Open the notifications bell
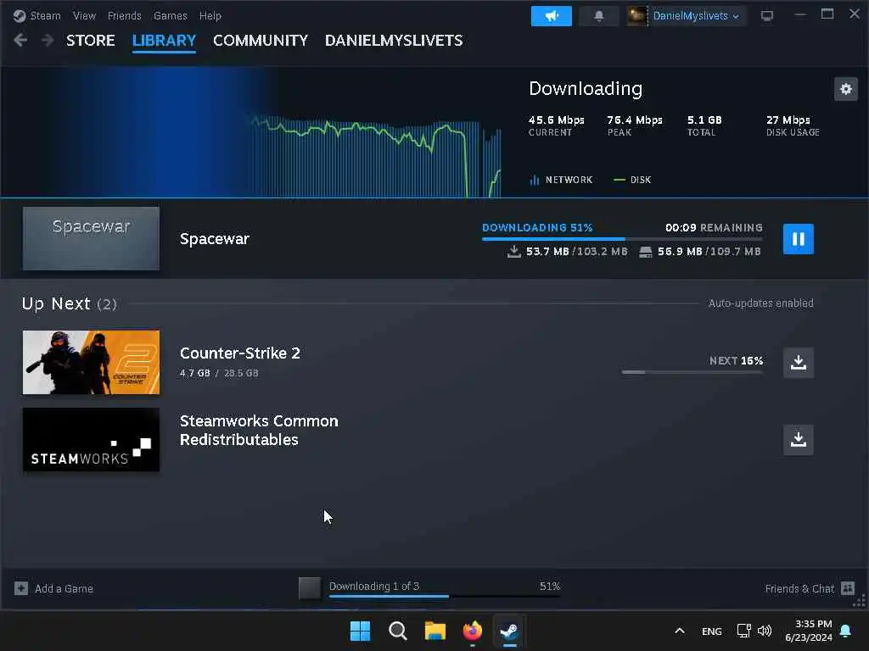The image size is (869, 651). point(598,16)
